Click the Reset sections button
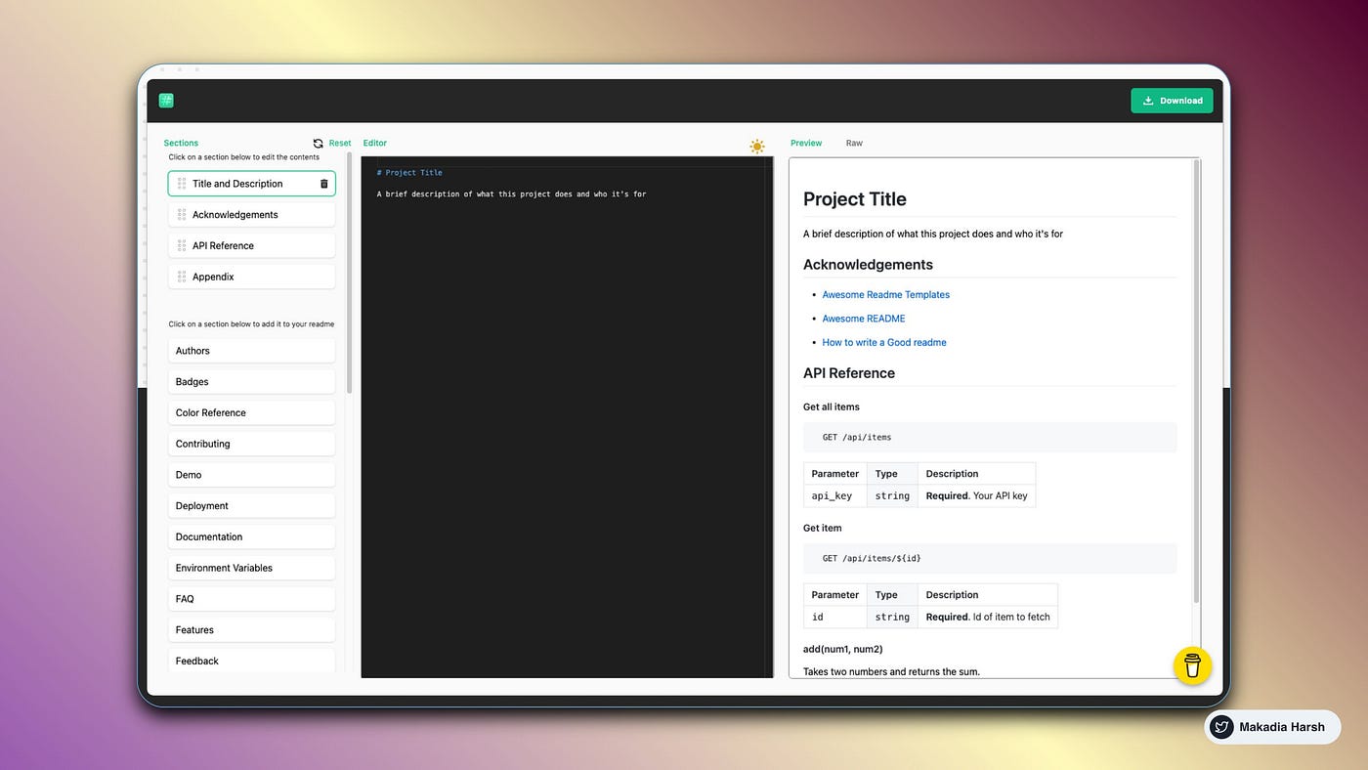 click(x=332, y=143)
